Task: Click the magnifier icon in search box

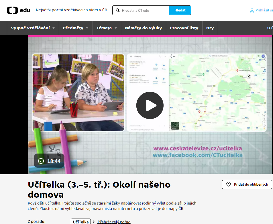Action: (117, 10)
